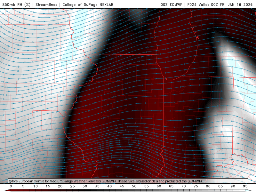Pick the "30" scale label
Screen dimensions: 256x192
point(85,186)
